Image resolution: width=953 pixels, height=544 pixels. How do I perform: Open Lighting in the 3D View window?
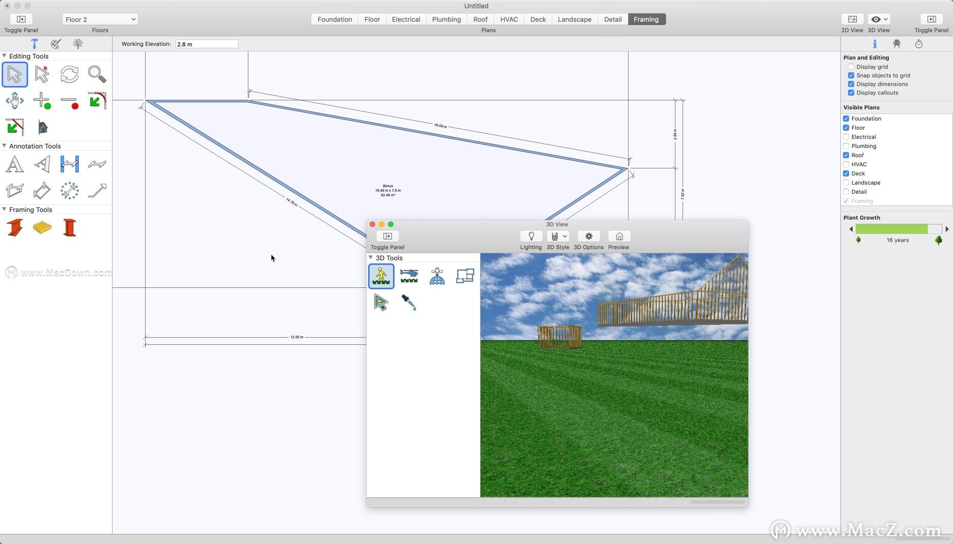(x=531, y=236)
